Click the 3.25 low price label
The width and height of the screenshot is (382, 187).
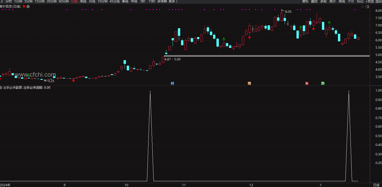51,81
